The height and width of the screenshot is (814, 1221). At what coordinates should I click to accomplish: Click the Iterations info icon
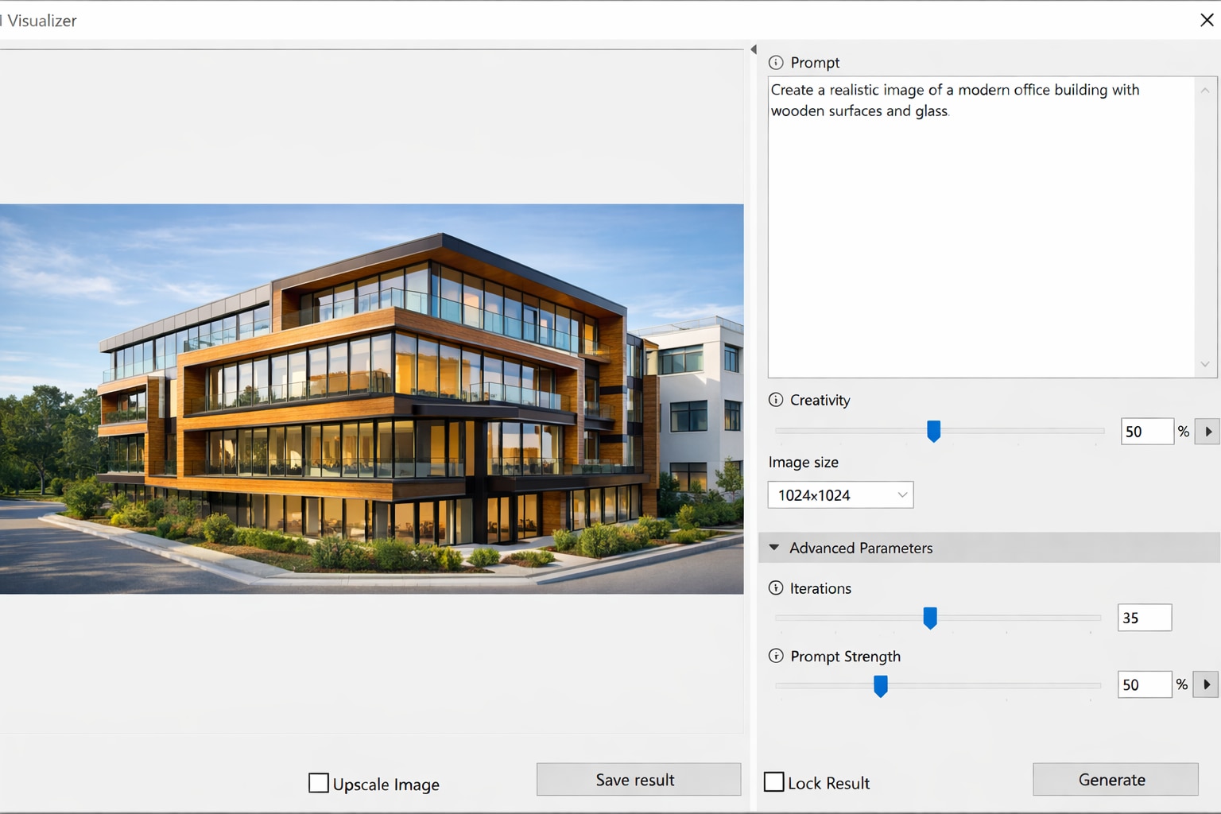tap(776, 588)
